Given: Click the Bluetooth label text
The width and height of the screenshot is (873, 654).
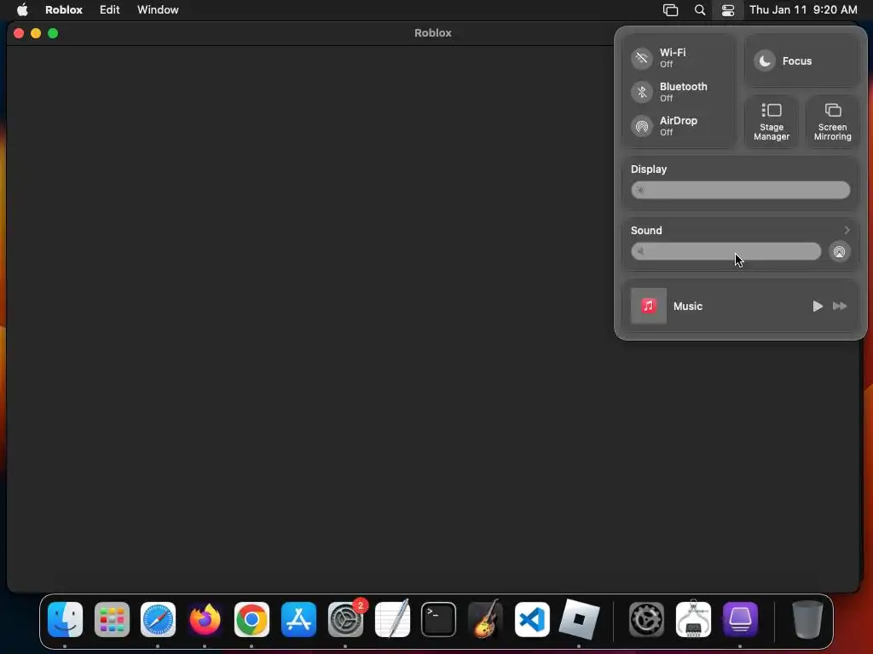Looking at the screenshot, I should pos(684,86).
